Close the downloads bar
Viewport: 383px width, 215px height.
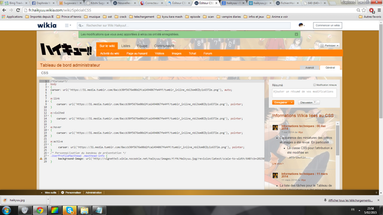pos(378,200)
